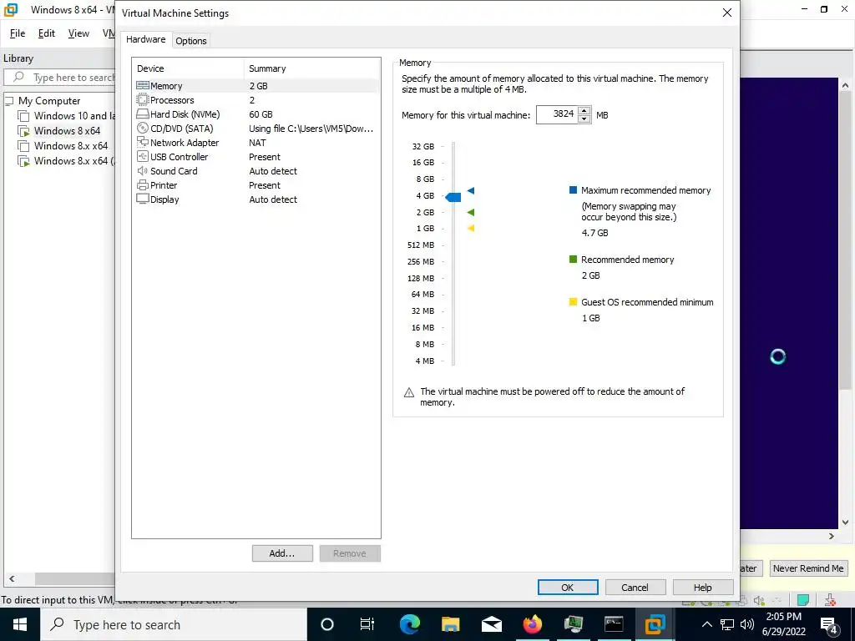Click the library search magnifier icon
Viewport: 855px width, 641px height.
pos(18,77)
